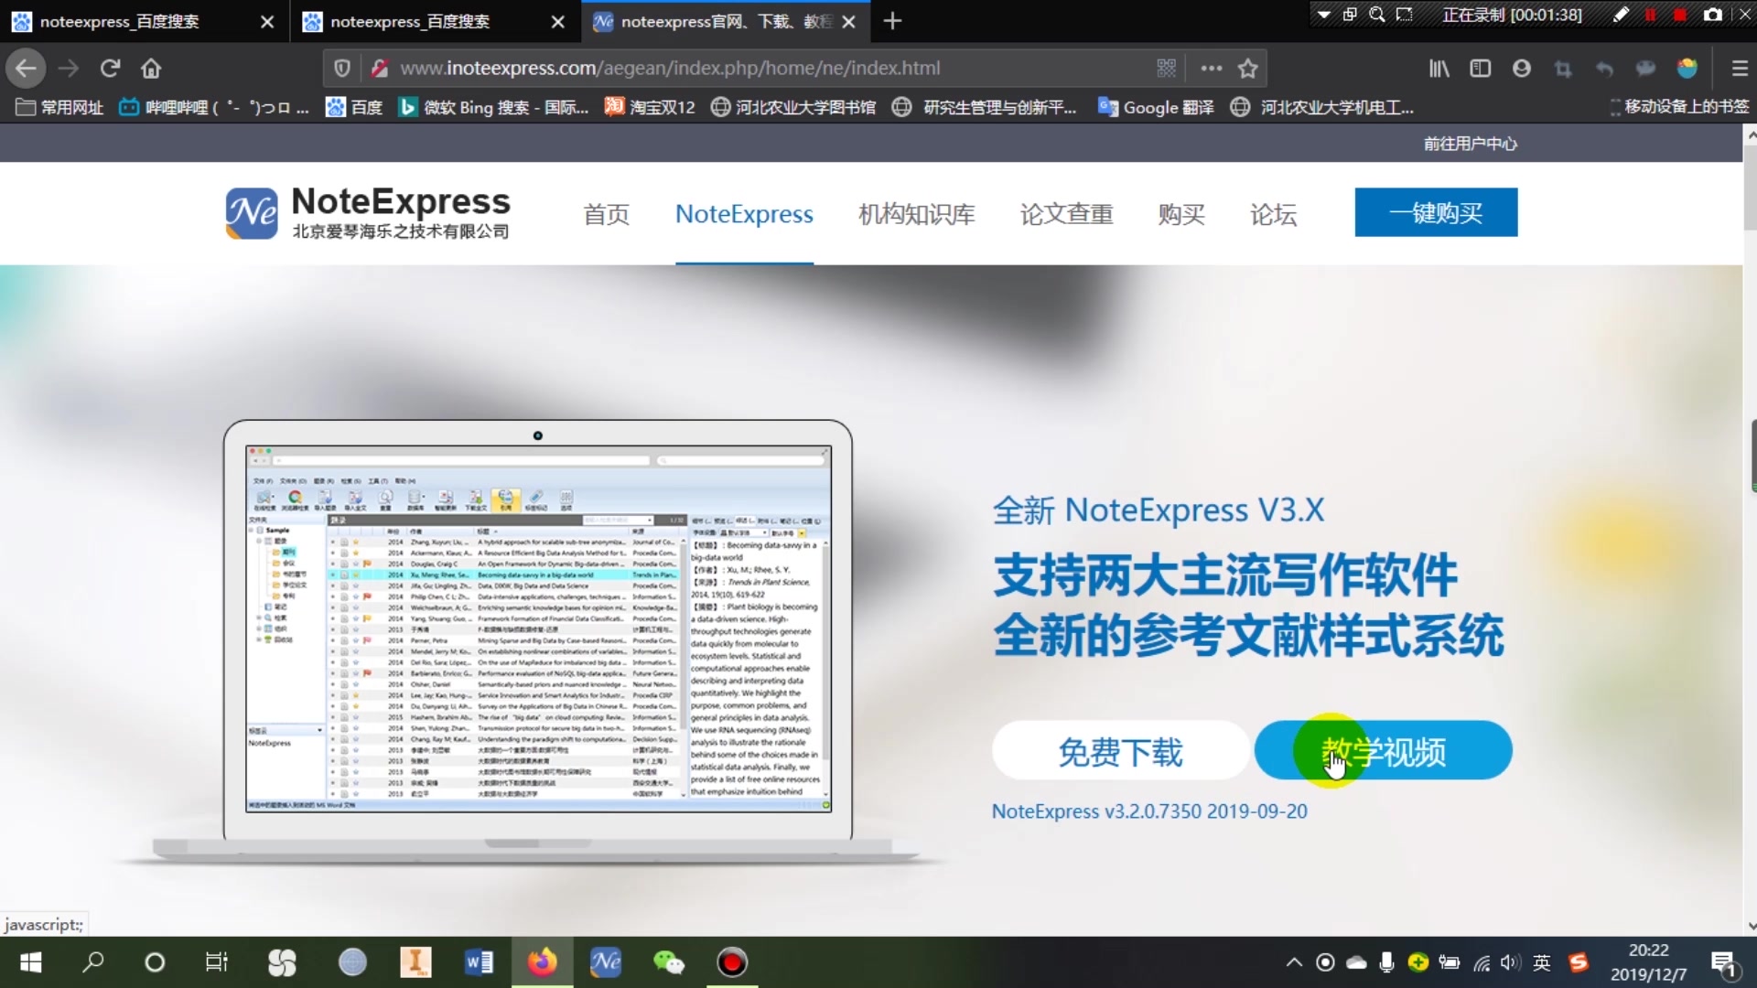Open Microsoft Word from the taskbar
The height and width of the screenshot is (988, 1757).
point(479,962)
